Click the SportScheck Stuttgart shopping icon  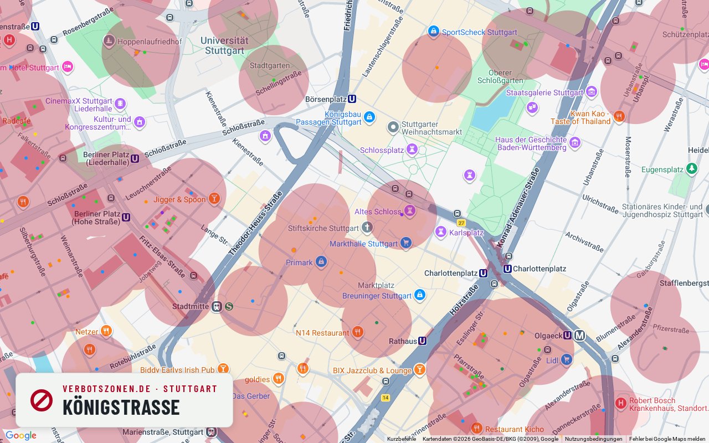click(x=434, y=31)
